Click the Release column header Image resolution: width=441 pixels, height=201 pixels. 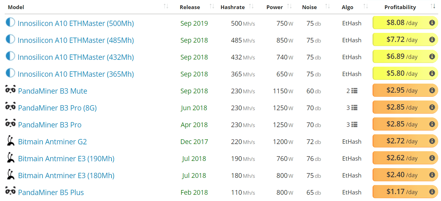[x=190, y=7]
